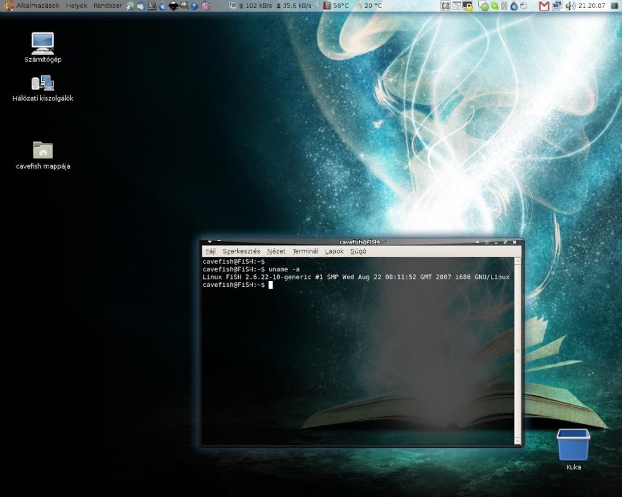Open cavefish mappája home folder
Image resolution: width=622 pixels, height=497 pixels.
point(43,150)
